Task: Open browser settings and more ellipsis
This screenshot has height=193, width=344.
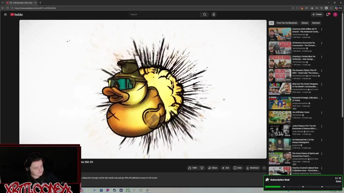Action: pyautogui.click(x=331, y=8)
